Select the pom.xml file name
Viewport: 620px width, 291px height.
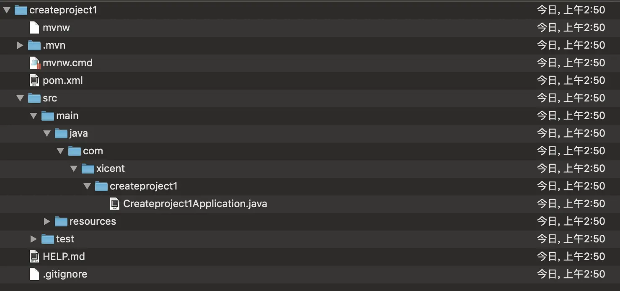[x=63, y=81]
